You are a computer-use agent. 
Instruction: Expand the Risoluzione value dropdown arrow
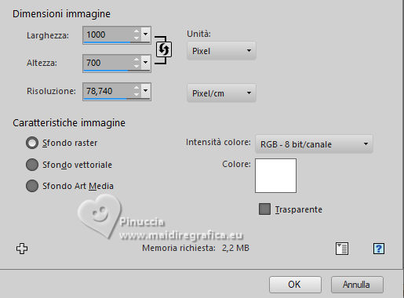[x=146, y=90]
